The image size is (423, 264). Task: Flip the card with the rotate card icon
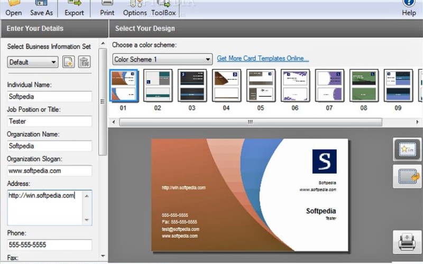[407, 176]
